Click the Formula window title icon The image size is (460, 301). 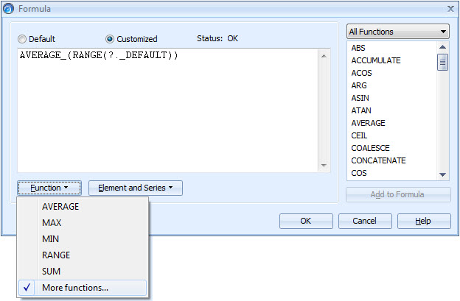point(9,9)
